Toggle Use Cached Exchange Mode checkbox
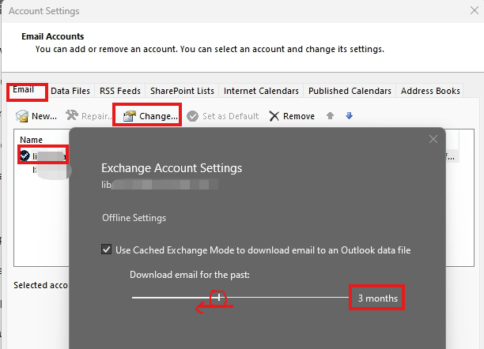Image resolution: width=484 pixels, height=349 pixels. click(x=107, y=250)
